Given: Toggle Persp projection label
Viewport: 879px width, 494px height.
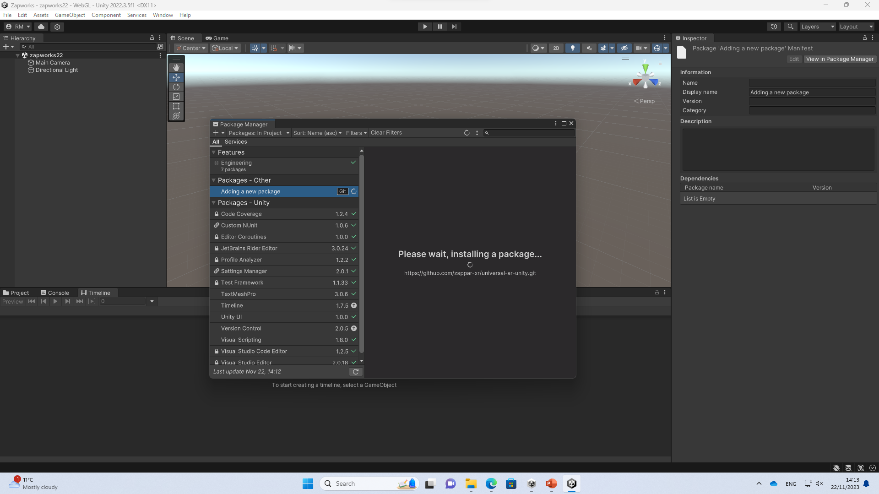Looking at the screenshot, I should pos(644,101).
